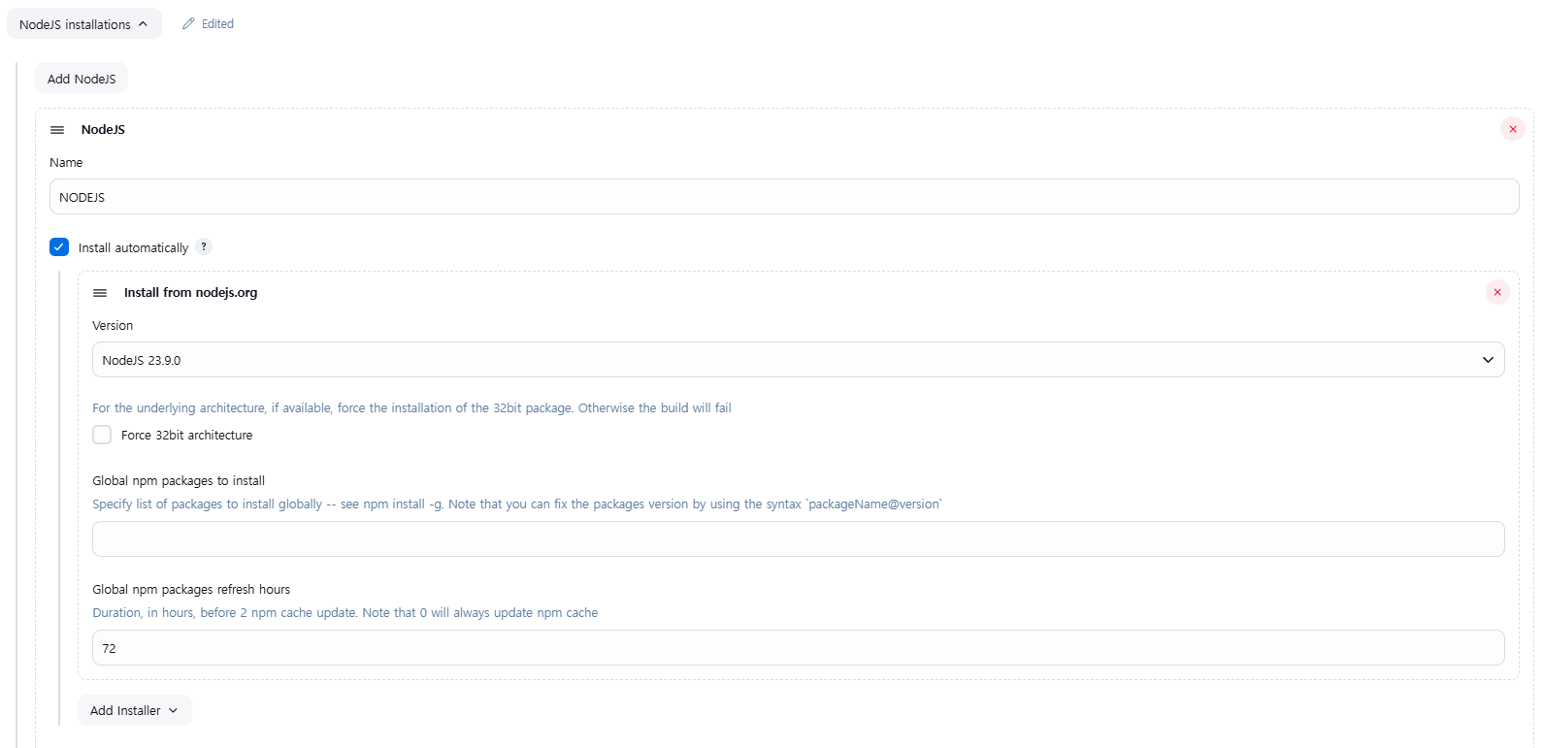Screen dimensions: 1543x748
Task: Edit the refresh hours field showing 72
Action: 798,648
